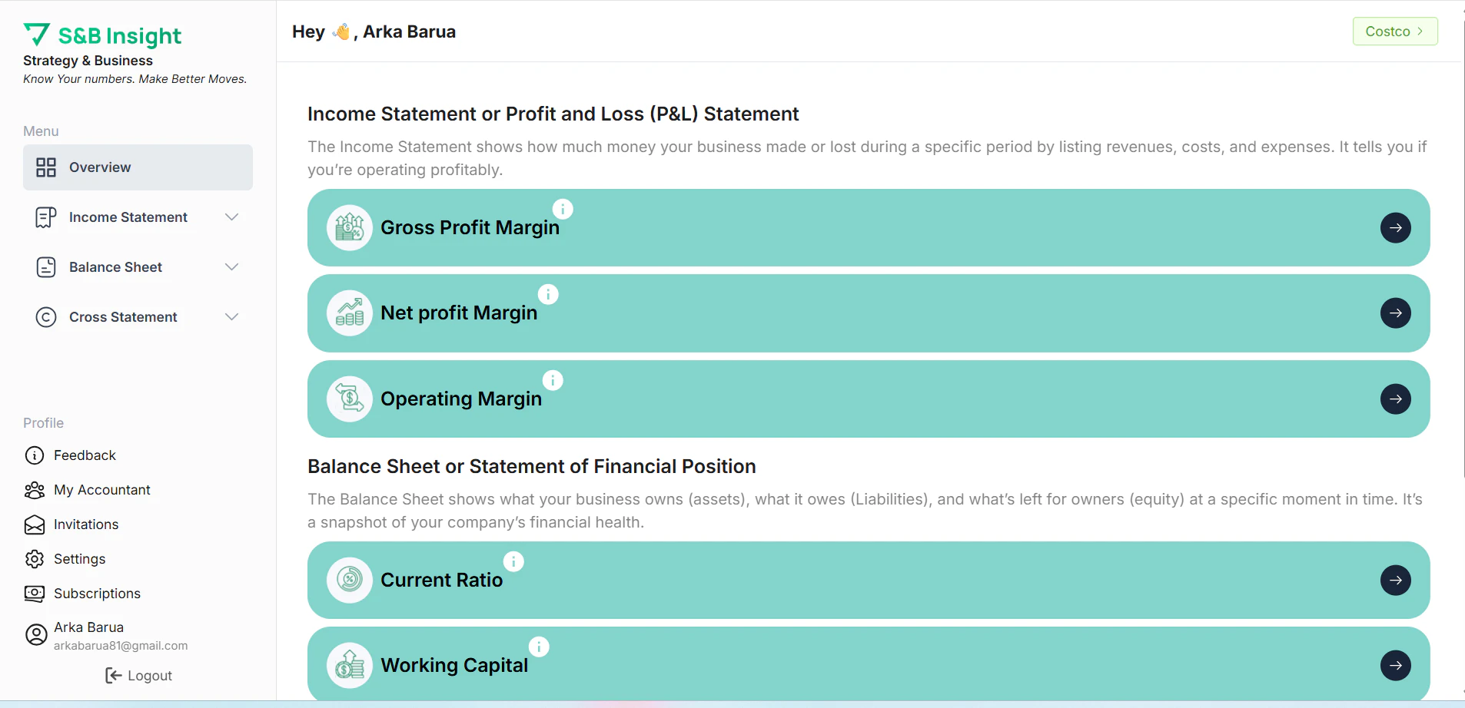1465x708 pixels.
Task: Expand the Income Statement menu chevron
Action: pyautogui.click(x=231, y=217)
